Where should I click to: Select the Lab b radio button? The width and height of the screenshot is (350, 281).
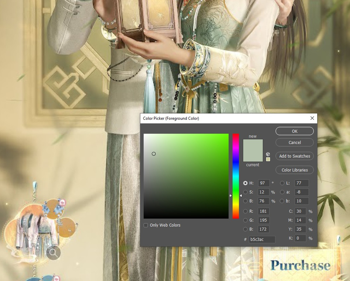point(282,201)
